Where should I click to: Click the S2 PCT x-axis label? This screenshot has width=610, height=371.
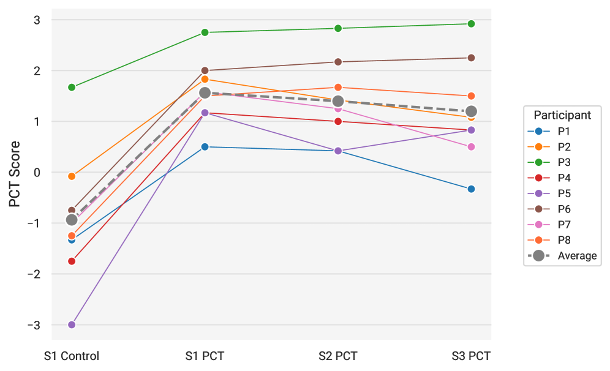point(338,356)
